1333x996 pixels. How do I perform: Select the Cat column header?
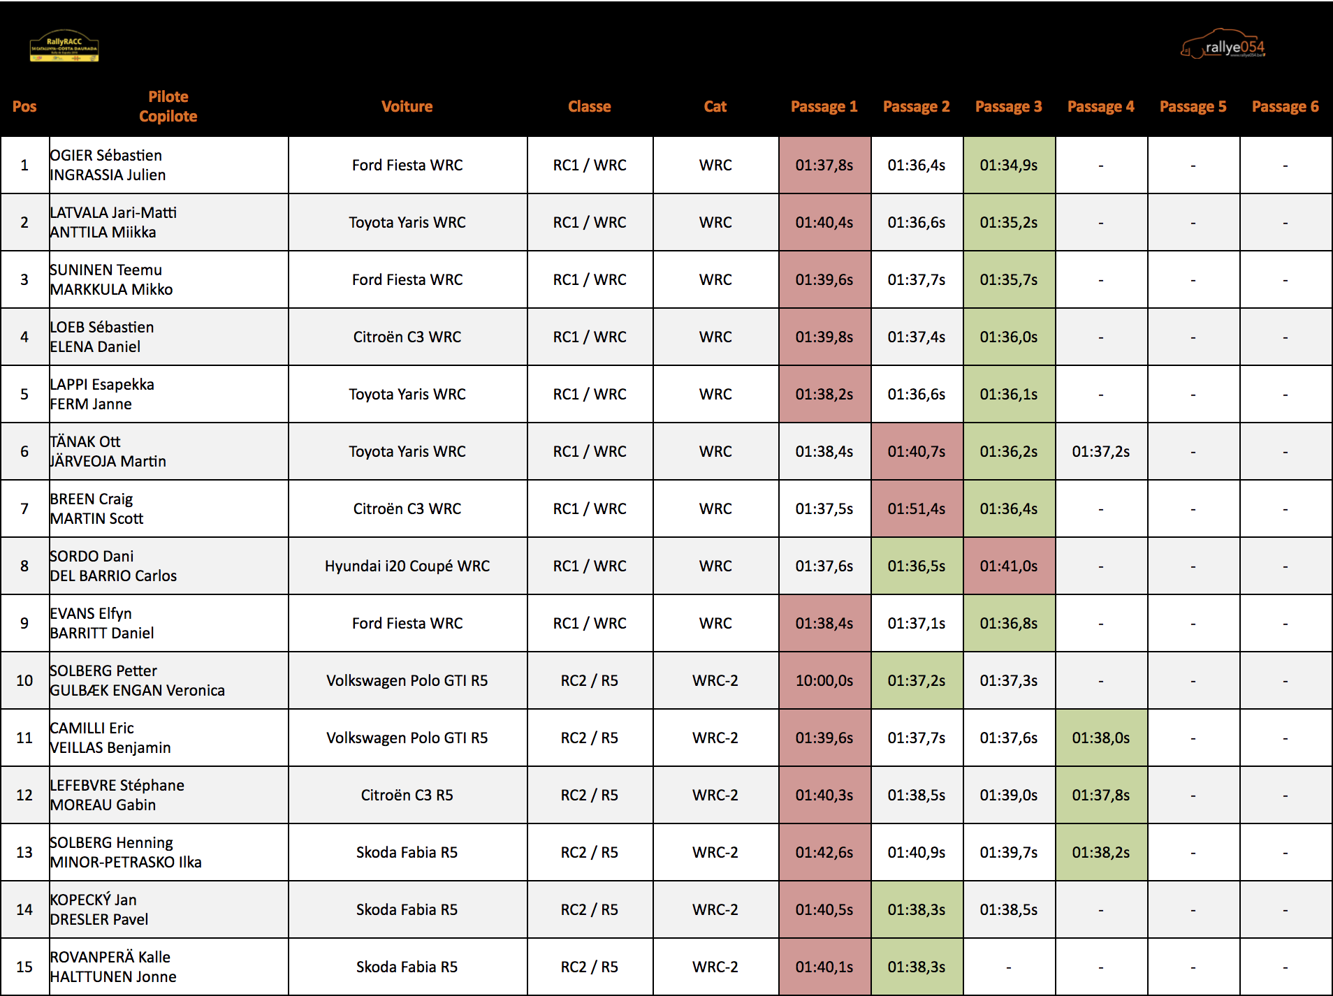715,107
